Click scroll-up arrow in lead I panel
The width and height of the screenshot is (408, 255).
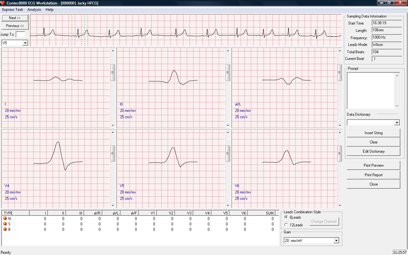point(113,51)
